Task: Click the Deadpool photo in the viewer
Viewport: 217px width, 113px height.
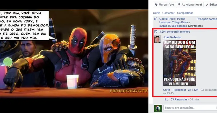Action: point(74,54)
